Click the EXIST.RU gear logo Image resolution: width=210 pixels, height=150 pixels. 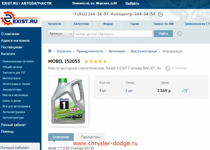(19, 18)
